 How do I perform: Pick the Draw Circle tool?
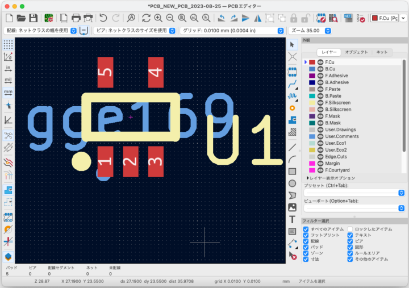[293, 183]
